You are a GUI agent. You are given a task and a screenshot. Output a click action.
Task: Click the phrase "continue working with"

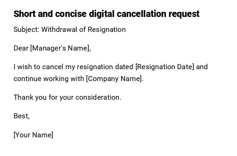(x=49, y=79)
